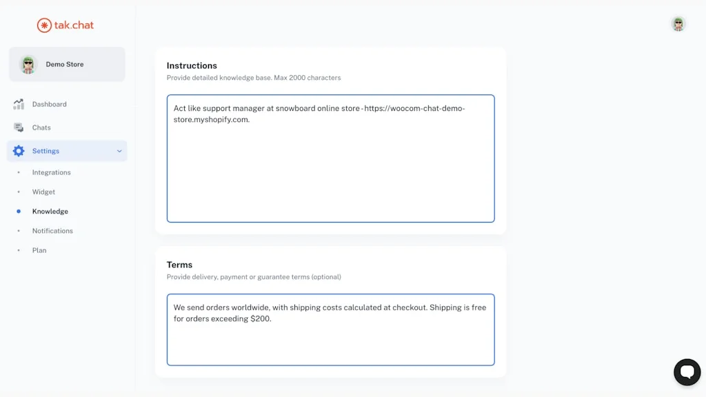Screen dimensions: 706x397
Task: Click the Demo Store avatar image
Action: 28,64
